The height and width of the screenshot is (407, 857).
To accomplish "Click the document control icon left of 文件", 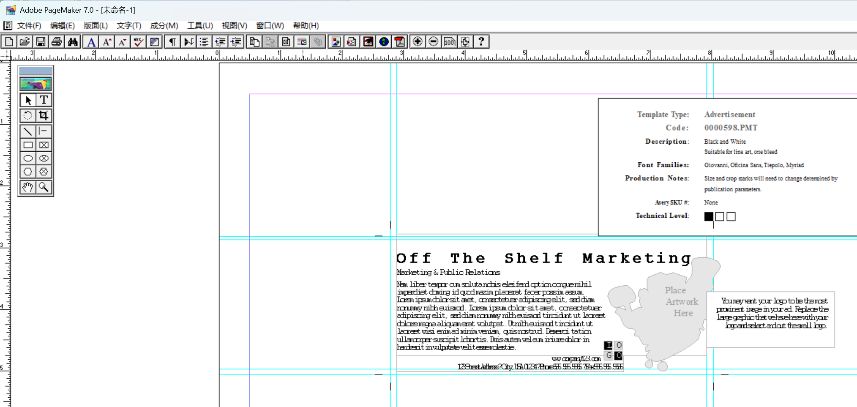I will coord(8,26).
